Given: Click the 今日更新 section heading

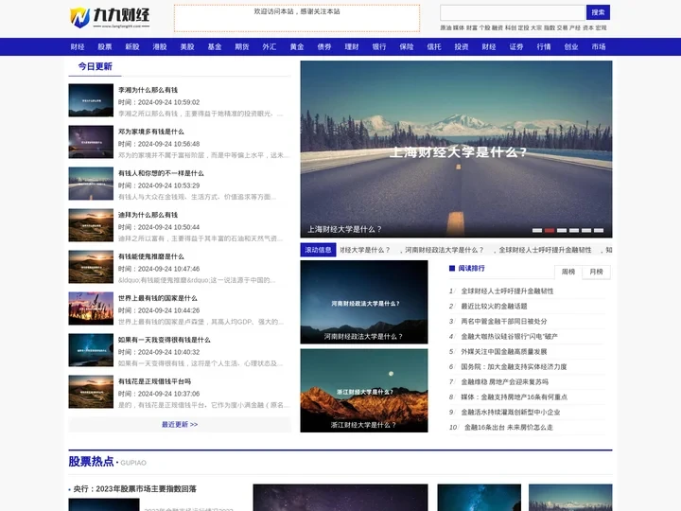Looking at the screenshot, I should pyautogui.click(x=96, y=66).
